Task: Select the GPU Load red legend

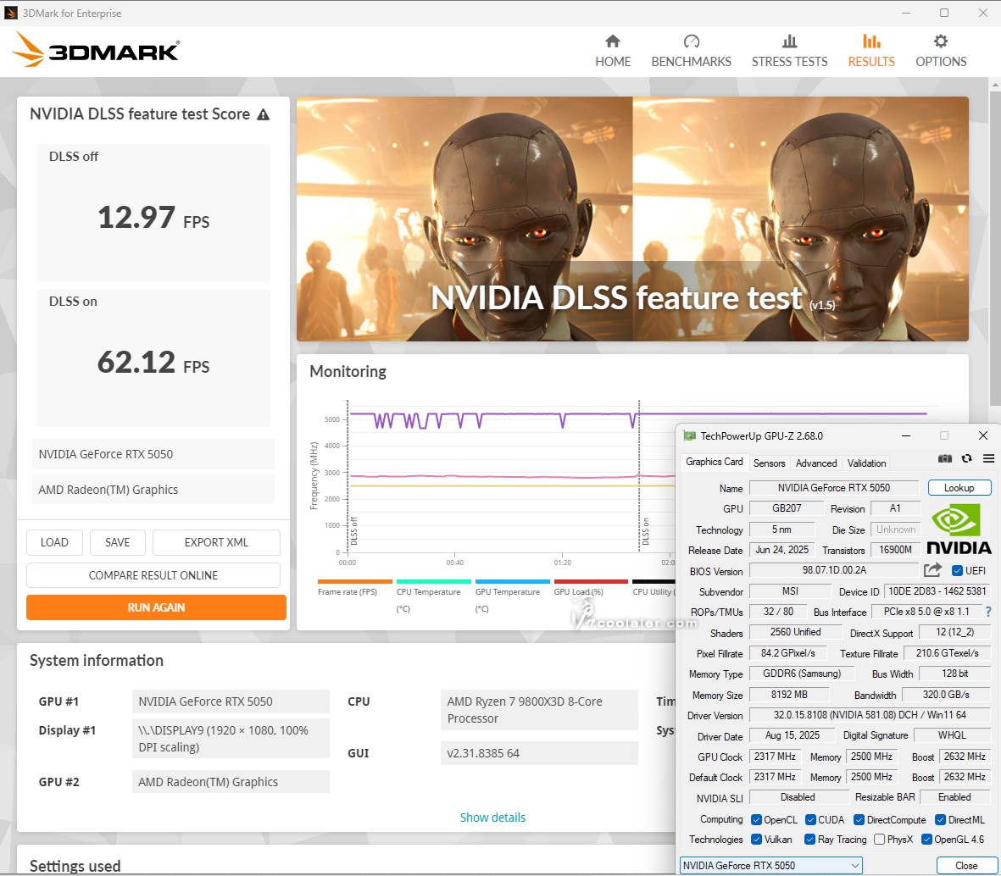Action: (x=591, y=588)
